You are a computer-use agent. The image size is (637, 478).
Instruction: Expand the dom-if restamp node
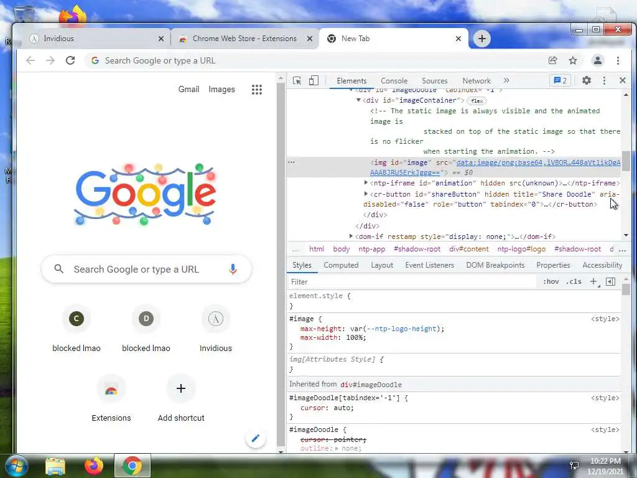coord(351,236)
